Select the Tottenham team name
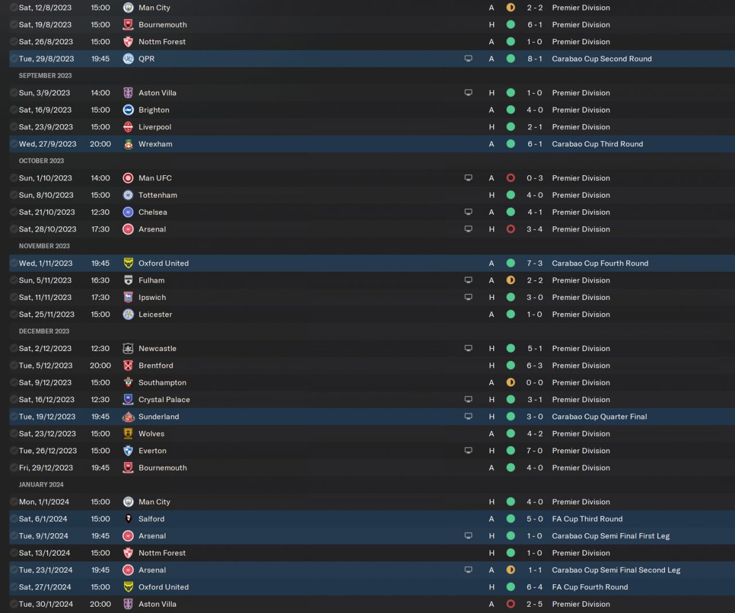The image size is (735, 613). pos(158,195)
